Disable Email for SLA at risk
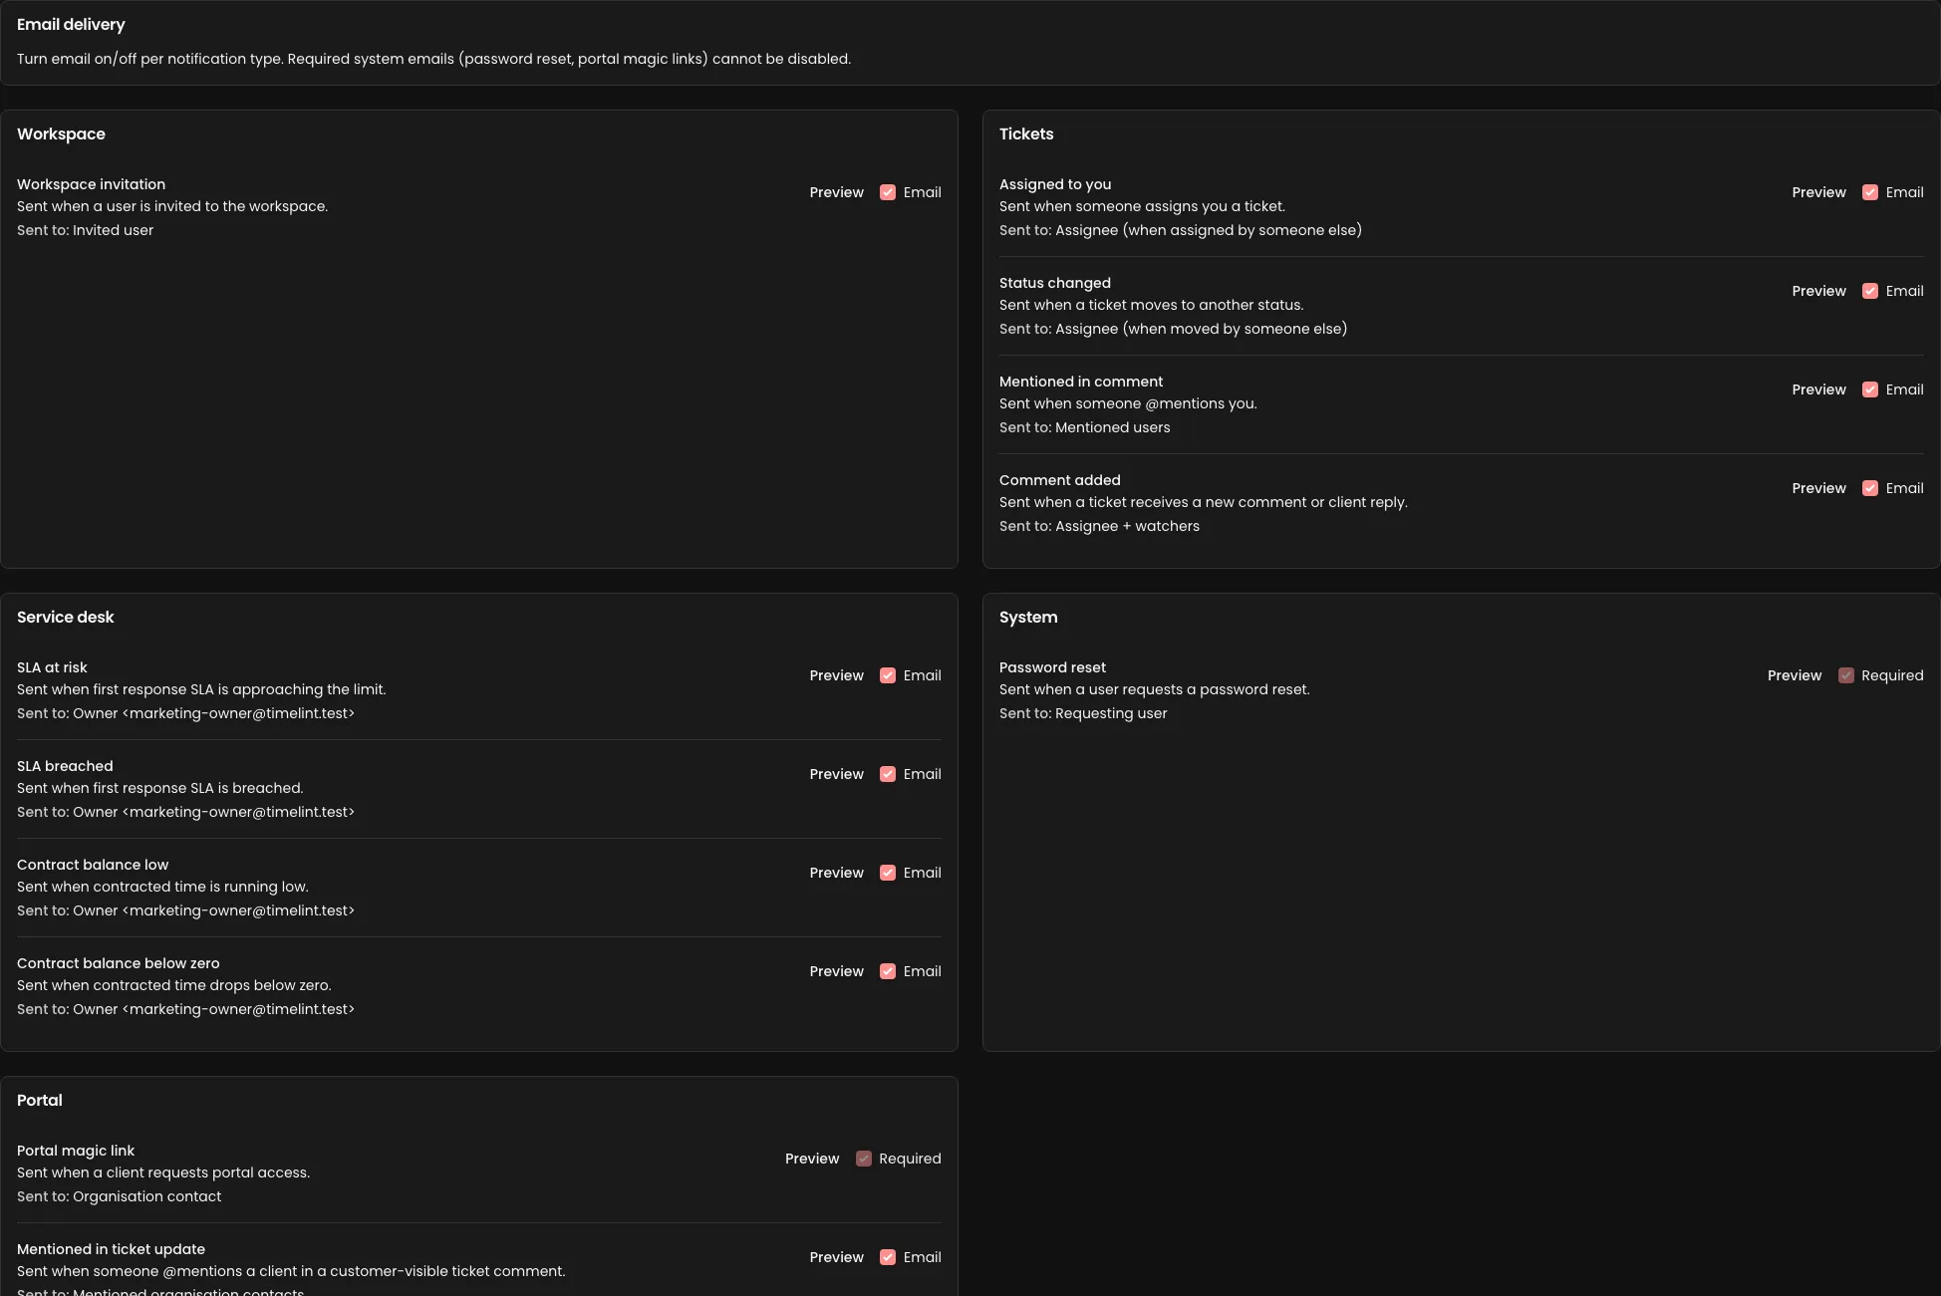This screenshot has height=1296, width=1941. pos(888,675)
